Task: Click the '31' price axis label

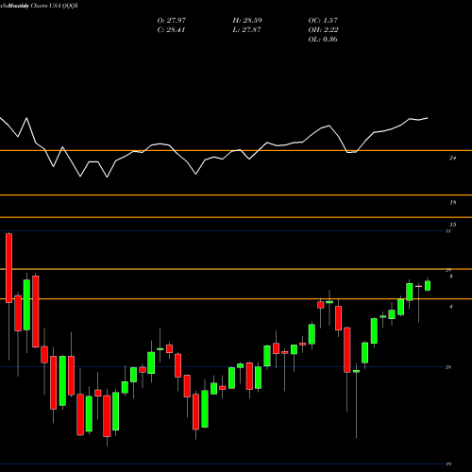Action: pyautogui.click(x=448, y=231)
